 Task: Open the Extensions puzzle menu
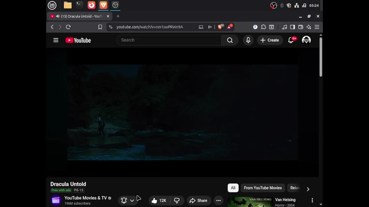263,27
